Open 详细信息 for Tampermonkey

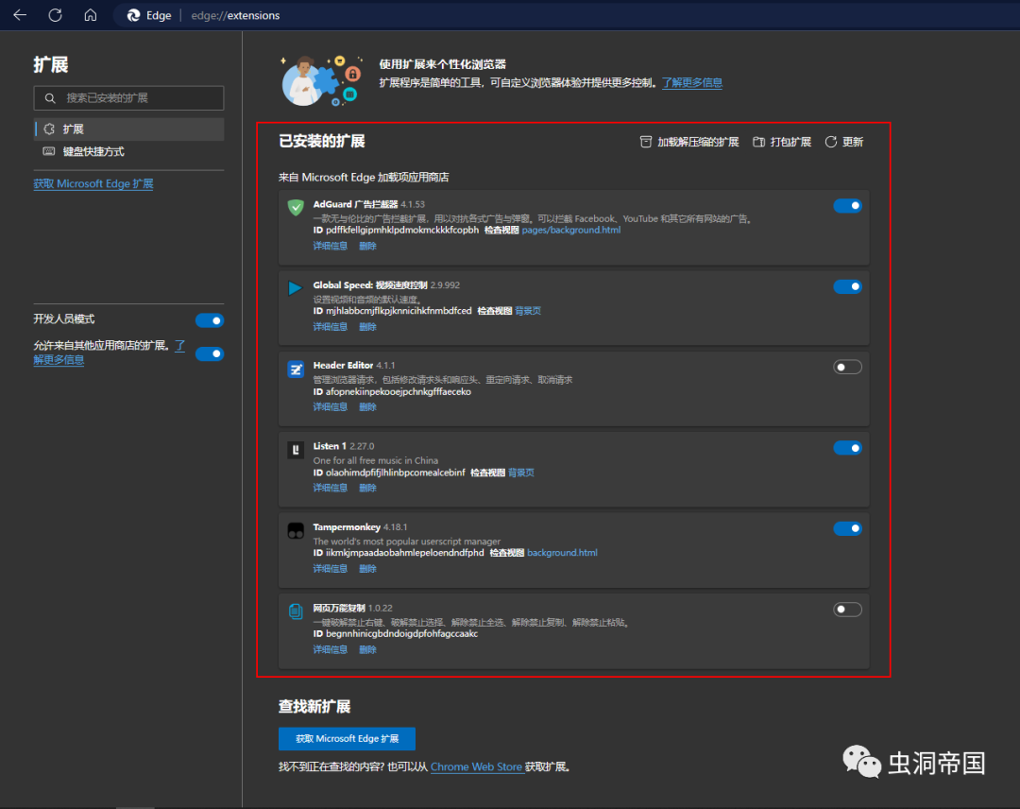click(330, 569)
